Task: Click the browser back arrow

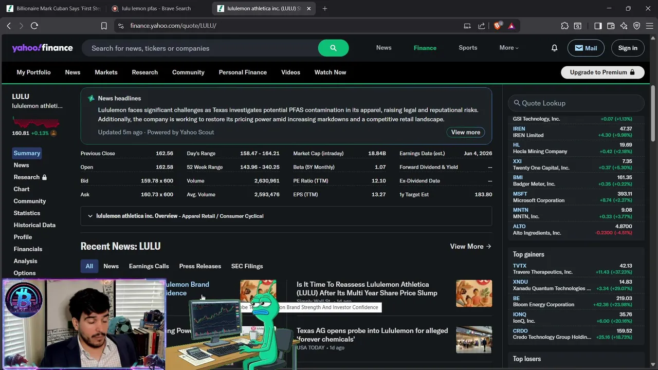Action: 9,26
